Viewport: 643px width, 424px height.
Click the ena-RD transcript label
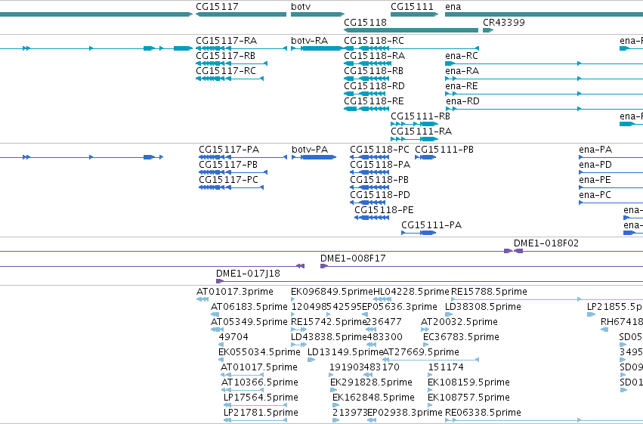click(462, 101)
